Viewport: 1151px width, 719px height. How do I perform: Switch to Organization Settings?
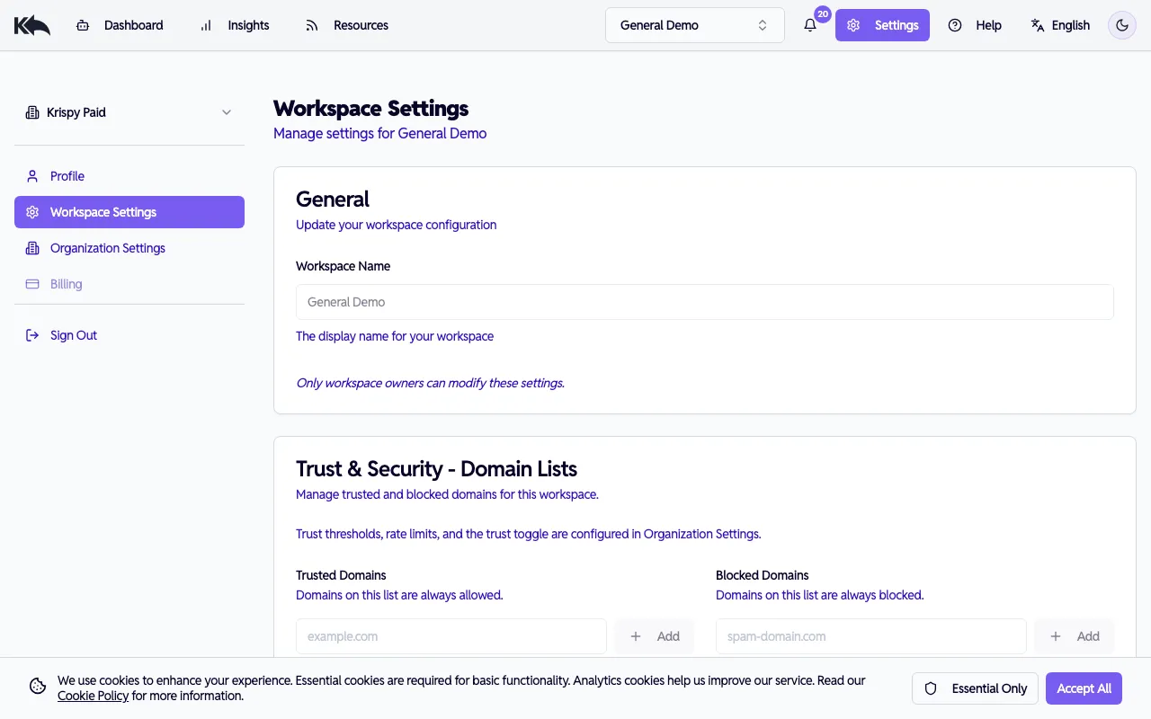pyautogui.click(x=108, y=248)
